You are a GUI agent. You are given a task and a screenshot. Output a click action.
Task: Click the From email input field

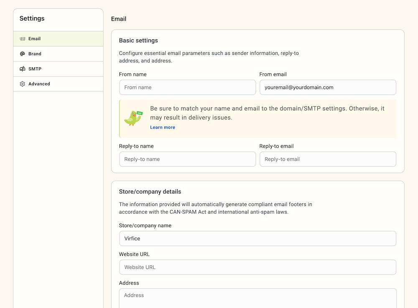(x=328, y=87)
